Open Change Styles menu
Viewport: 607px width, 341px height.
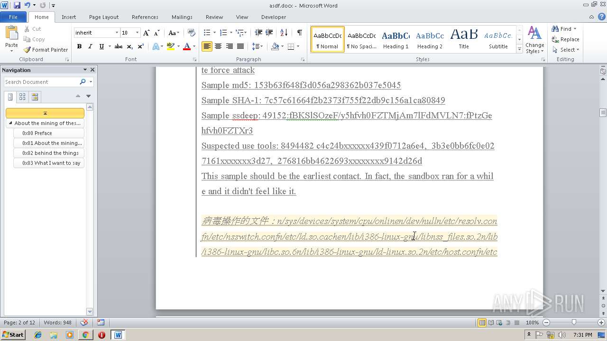534,40
